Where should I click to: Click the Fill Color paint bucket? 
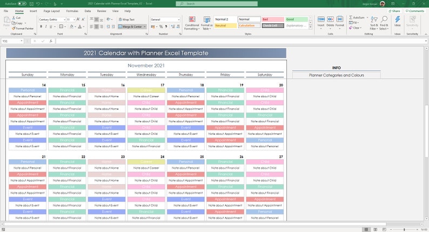[71, 26]
